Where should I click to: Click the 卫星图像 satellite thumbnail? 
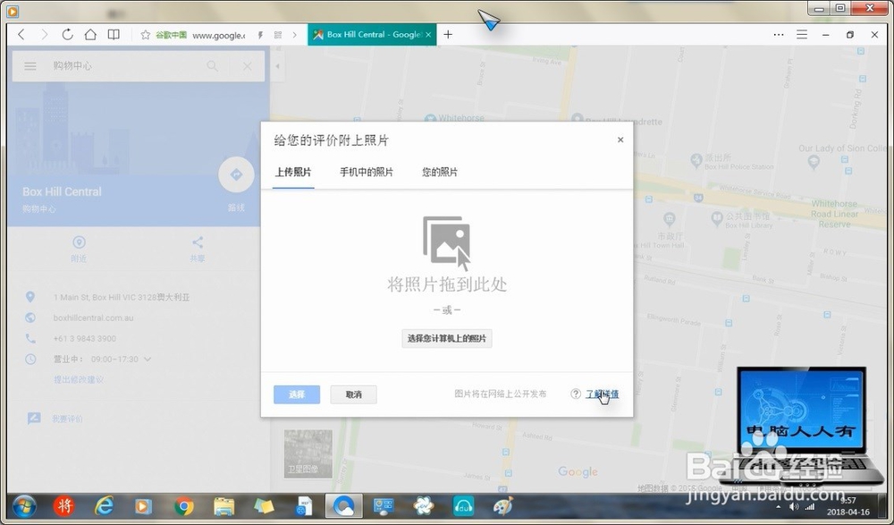pos(308,453)
